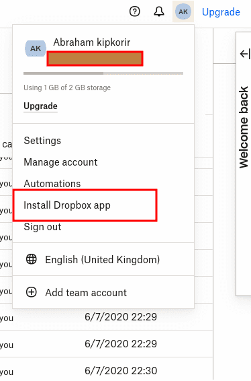
Task: Open the help question mark icon
Action: point(135,11)
